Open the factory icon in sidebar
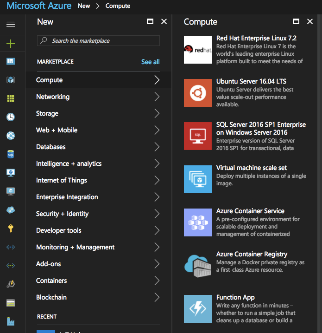The image size is (322, 333). coord(11,321)
